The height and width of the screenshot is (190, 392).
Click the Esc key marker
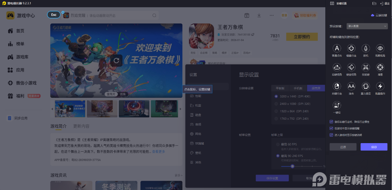click(54, 15)
